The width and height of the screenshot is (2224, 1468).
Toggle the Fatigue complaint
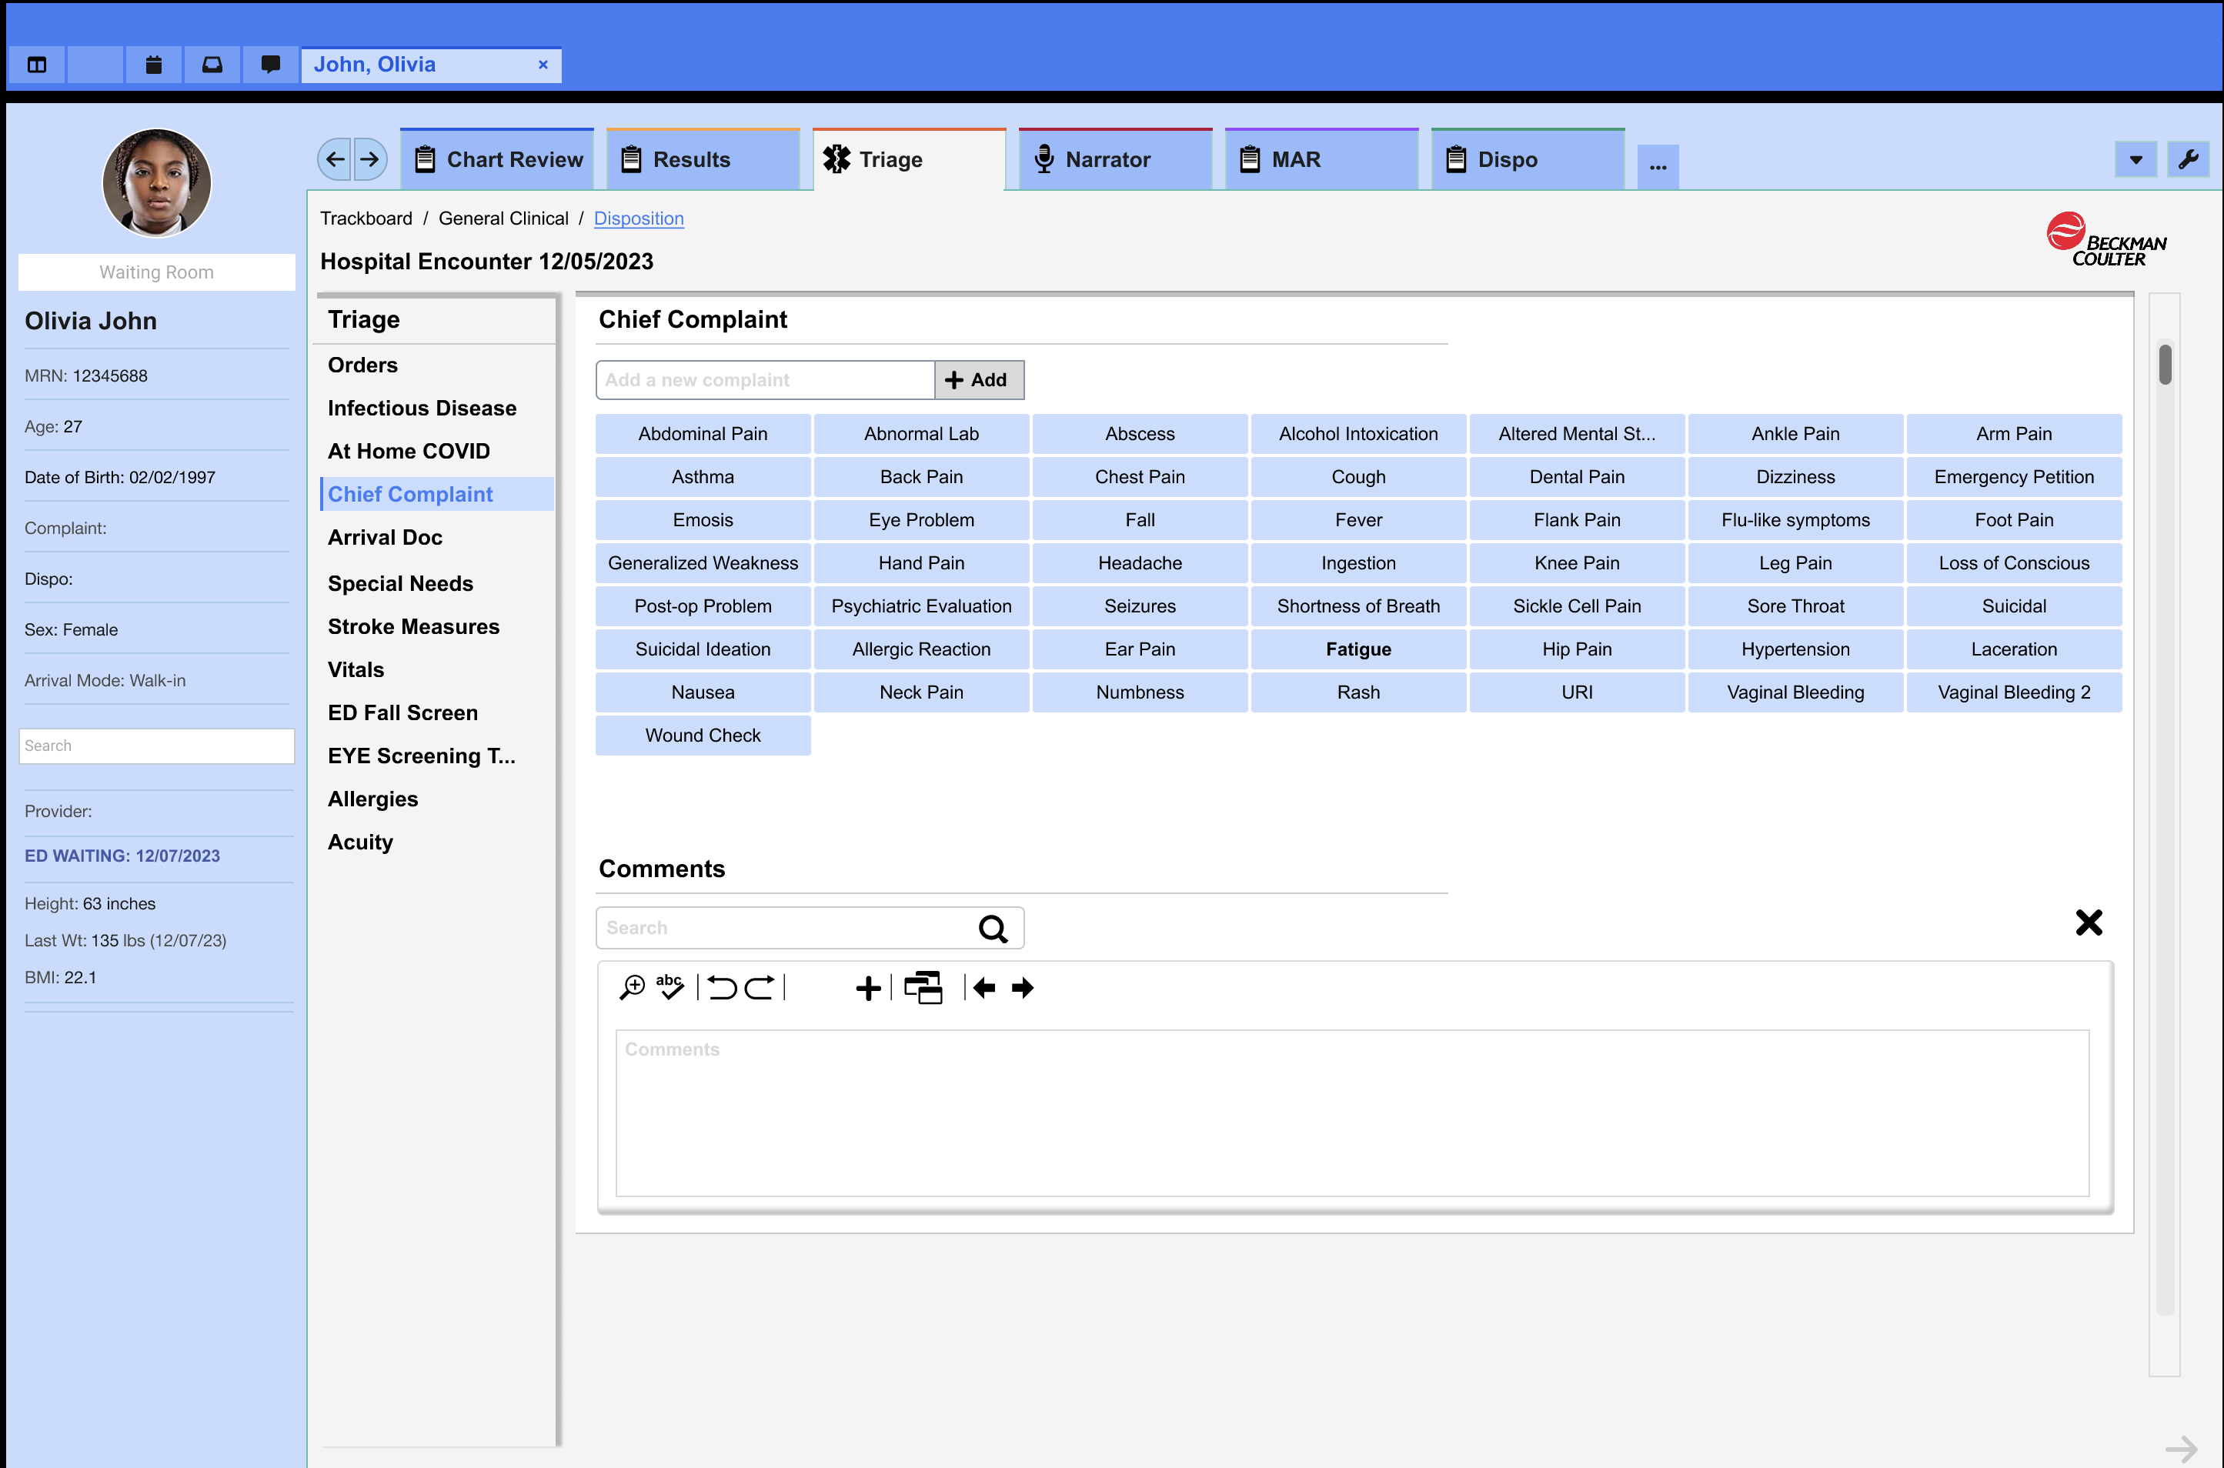click(x=1357, y=649)
